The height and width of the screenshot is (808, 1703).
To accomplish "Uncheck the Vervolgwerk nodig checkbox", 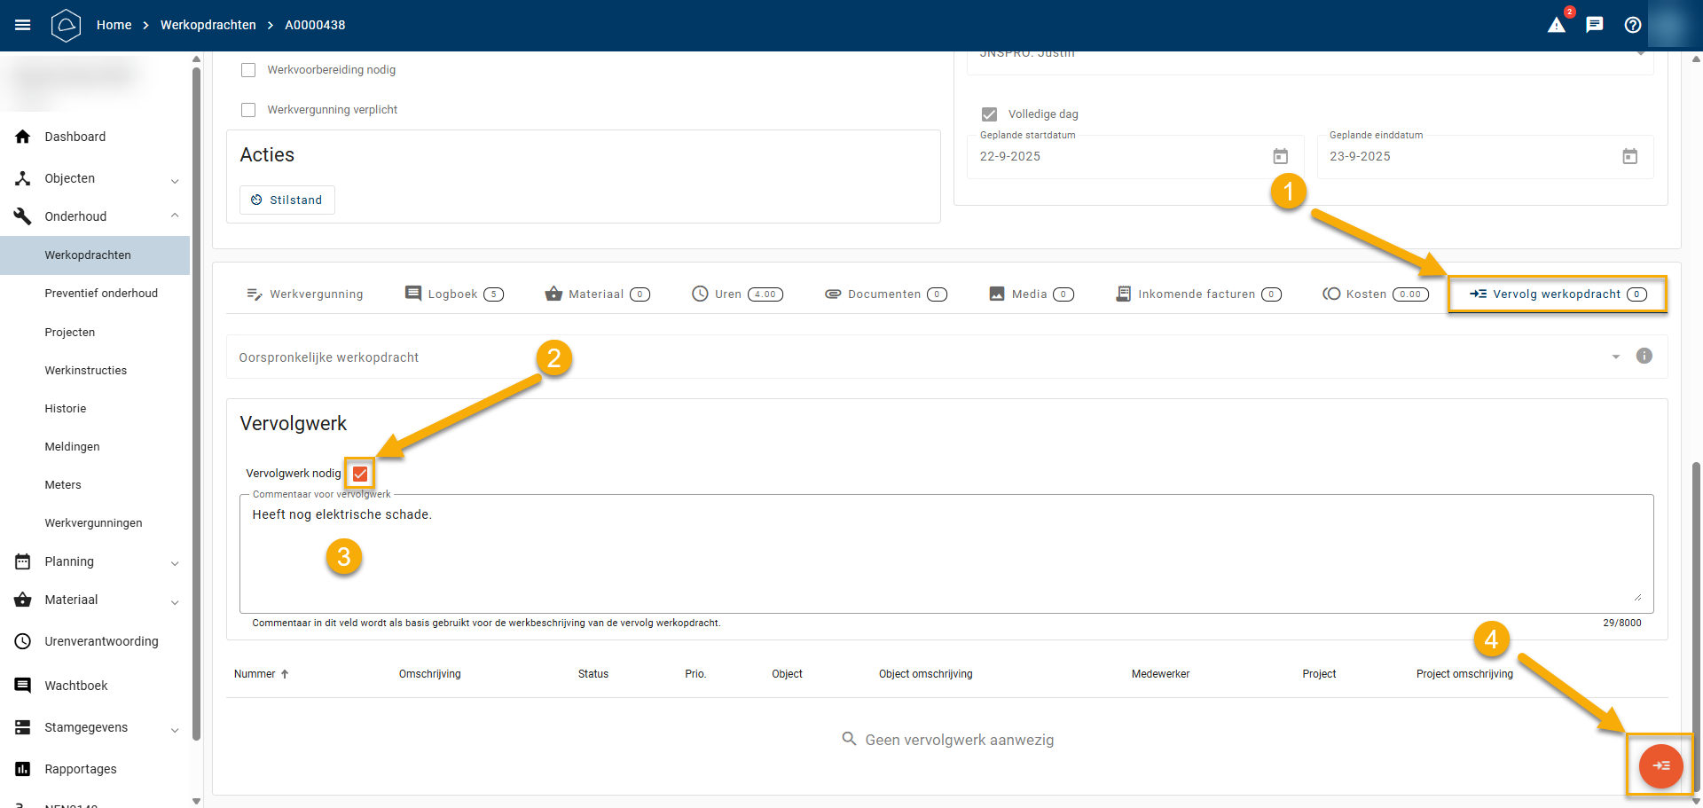I will (x=360, y=474).
